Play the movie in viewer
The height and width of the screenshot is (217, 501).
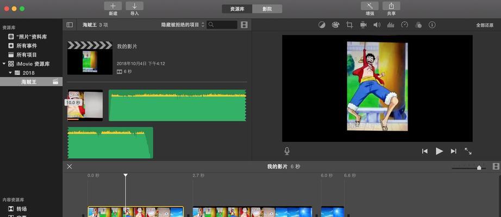pyautogui.click(x=440, y=151)
